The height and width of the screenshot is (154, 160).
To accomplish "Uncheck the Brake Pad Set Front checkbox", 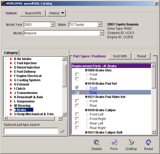I will [x=77, y=88].
